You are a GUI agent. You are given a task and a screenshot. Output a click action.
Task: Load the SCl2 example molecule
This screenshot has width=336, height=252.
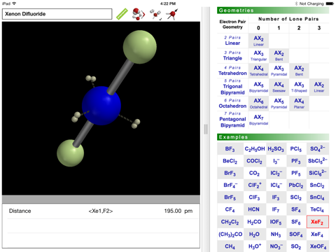point(296,197)
